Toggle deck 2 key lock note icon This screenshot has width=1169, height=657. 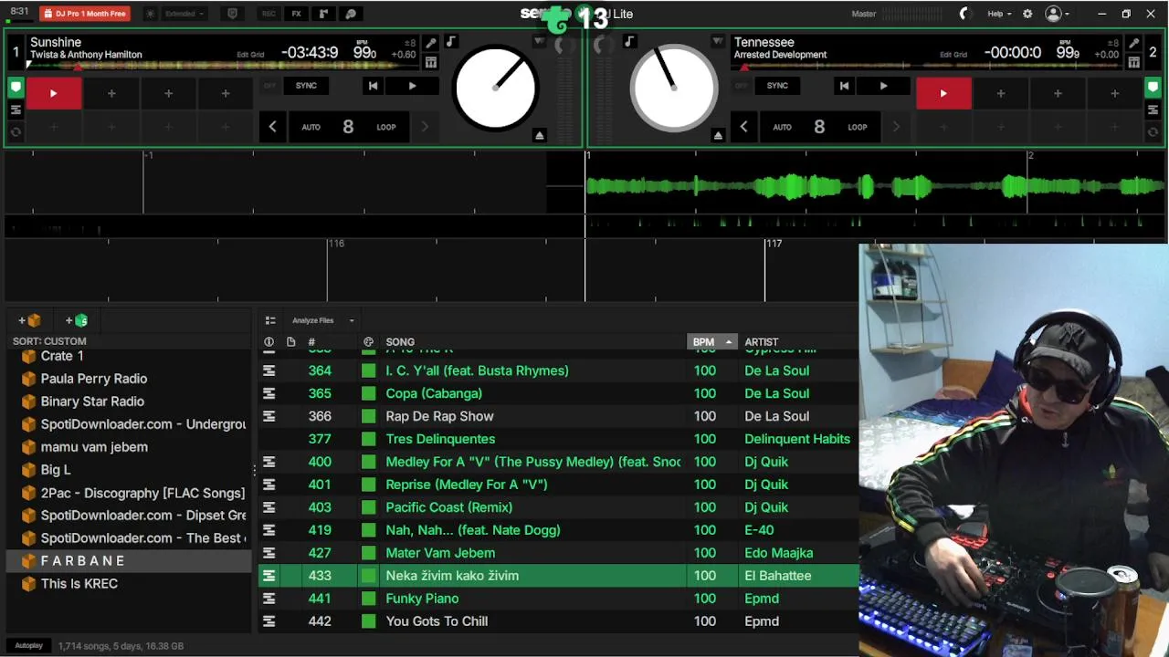point(629,42)
